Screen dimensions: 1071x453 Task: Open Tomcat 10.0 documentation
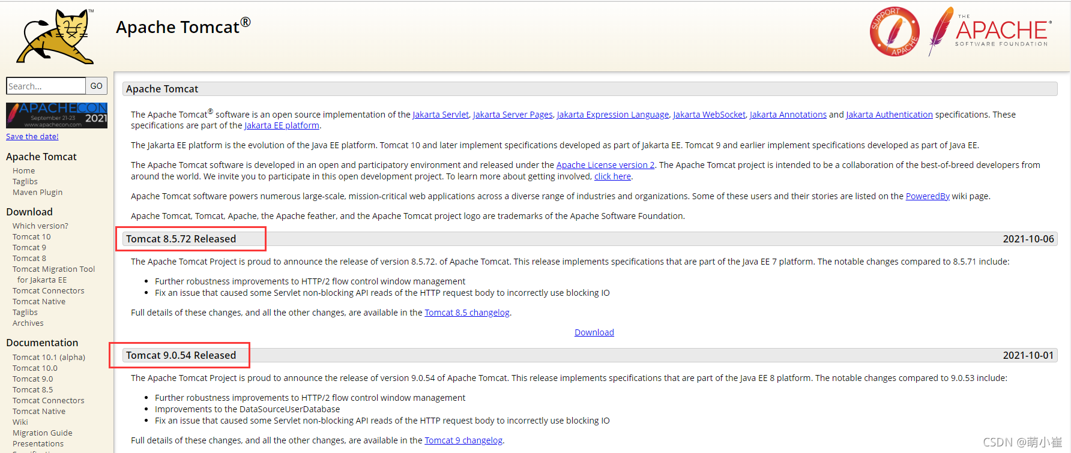(35, 368)
